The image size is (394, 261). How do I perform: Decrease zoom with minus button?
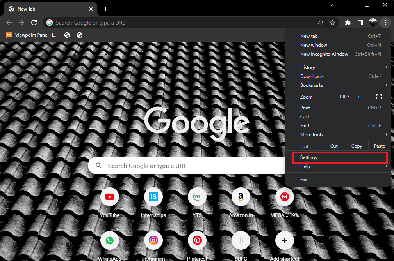(330, 97)
